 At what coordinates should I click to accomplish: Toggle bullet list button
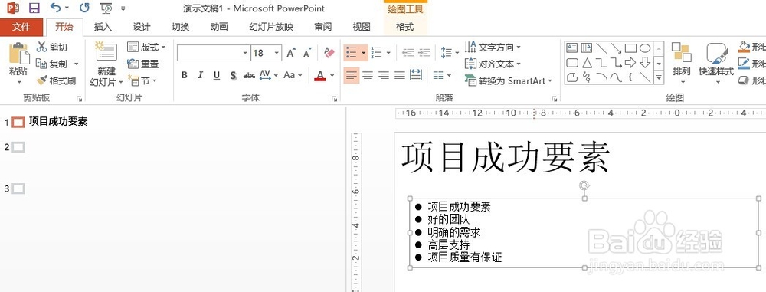[352, 53]
